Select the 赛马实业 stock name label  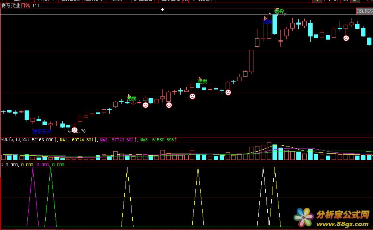(x=10, y=6)
